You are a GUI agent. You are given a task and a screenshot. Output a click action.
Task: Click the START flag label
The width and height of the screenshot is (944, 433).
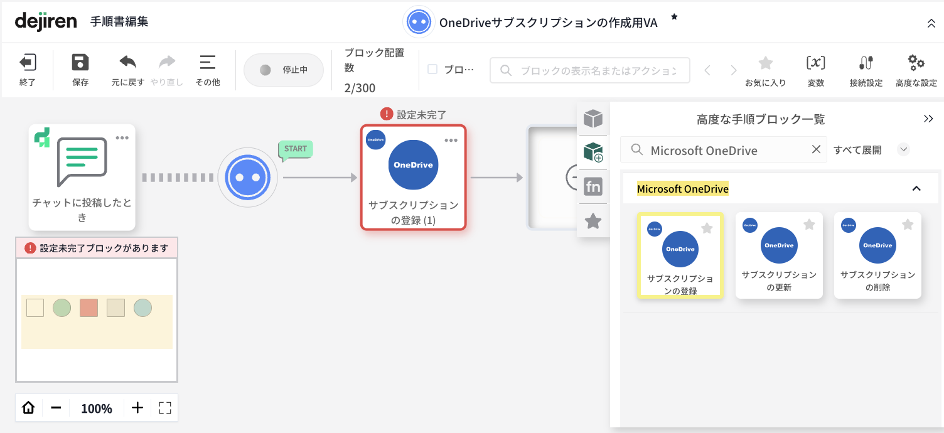click(x=296, y=149)
